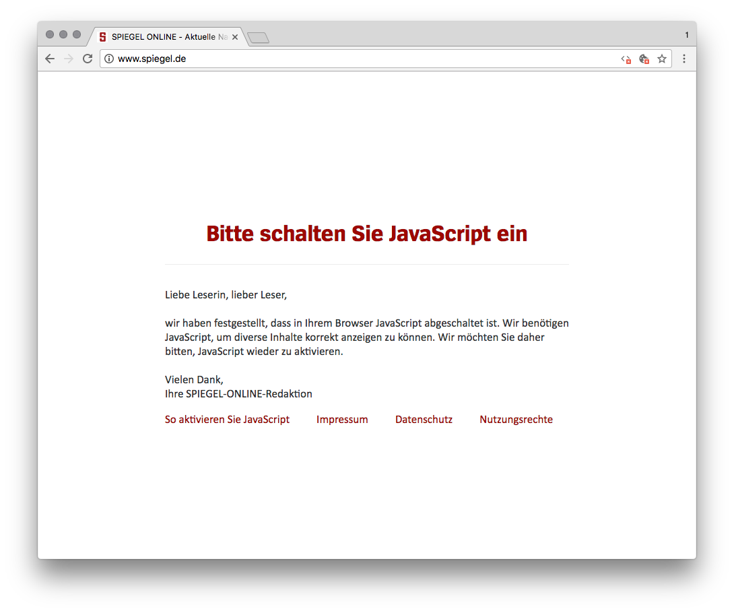Open the Chrome three-dot menu
This screenshot has width=734, height=613.
[x=684, y=59]
